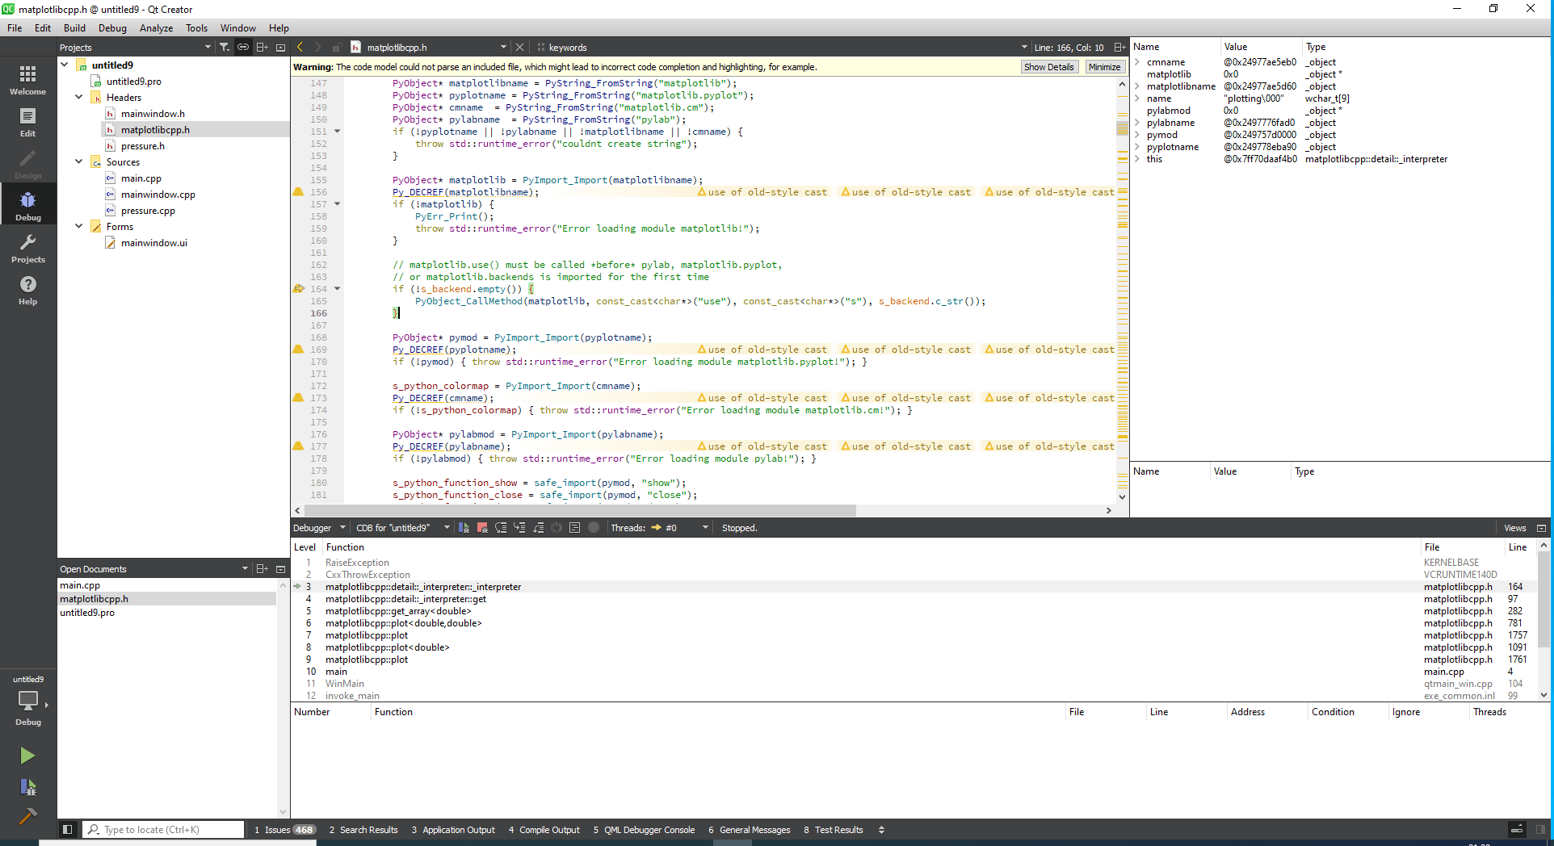Go back in editor history
This screenshot has width=1554, height=846.
(x=300, y=48)
